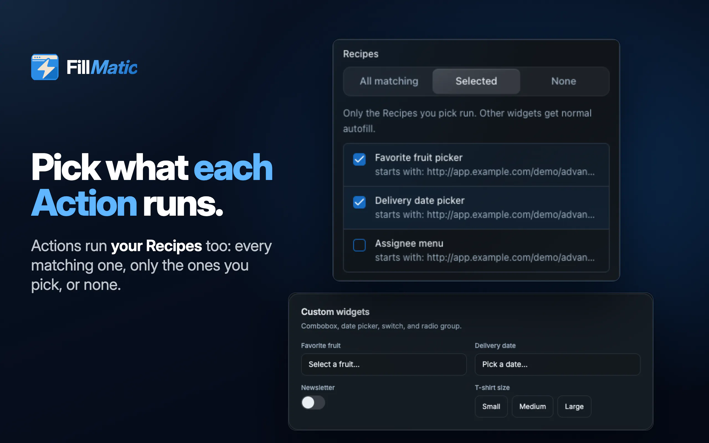Switch to the All matching tab
Screen dimensions: 709x443
[389, 81]
